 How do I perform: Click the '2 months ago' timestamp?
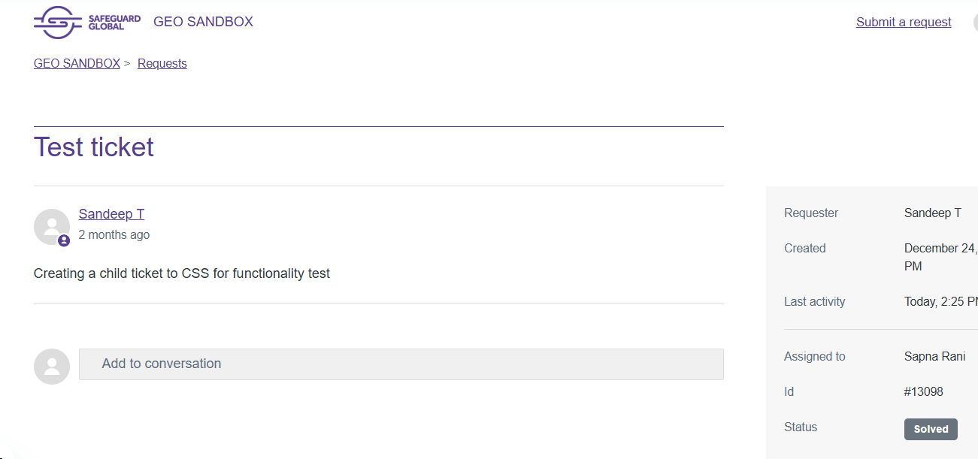(114, 234)
